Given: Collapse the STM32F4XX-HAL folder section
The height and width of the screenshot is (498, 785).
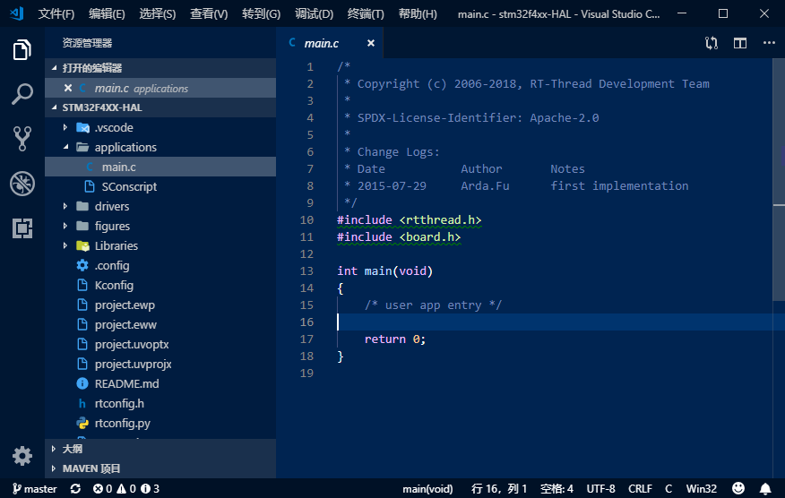Looking at the screenshot, I should pyautogui.click(x=160, y=107).
